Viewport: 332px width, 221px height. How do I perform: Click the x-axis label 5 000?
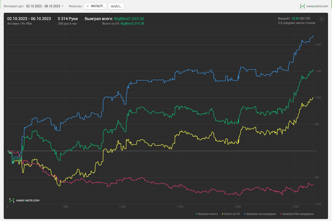[x=295, y=206]
